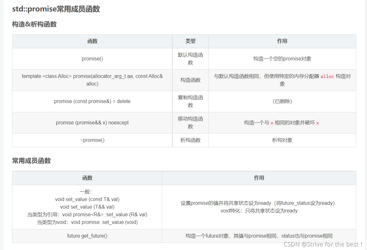Click the '构造一个future对象,其值与promise相同' cell
The height and width of the screenshot is (250, 367).
point(259,236)
